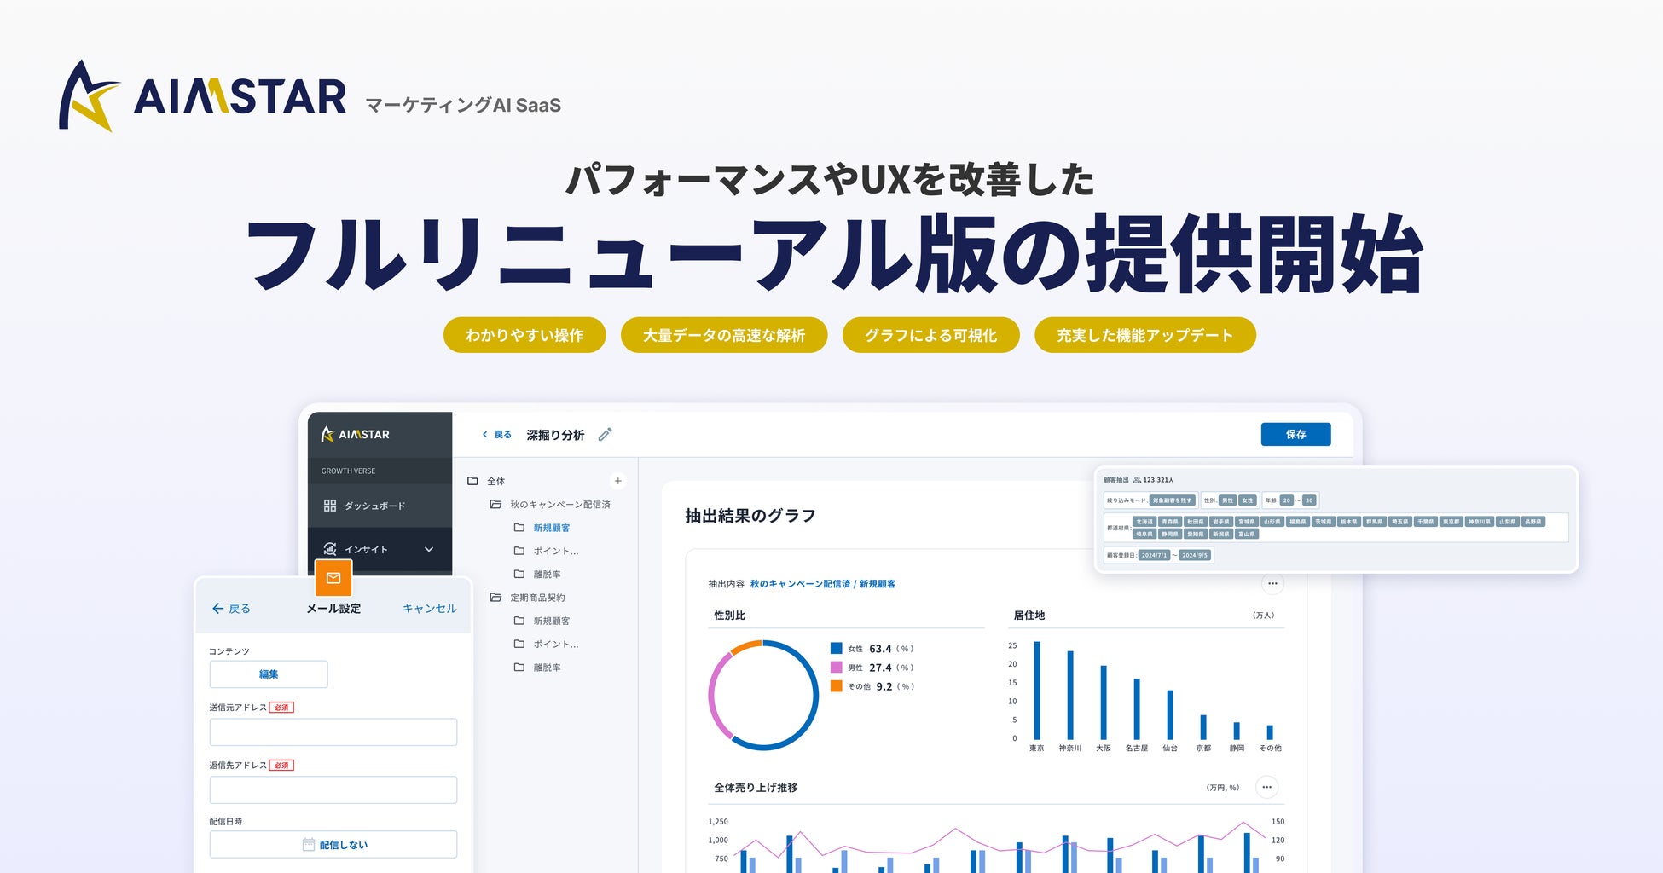The image size is (1663, 873).
Task: Click the AIMSTAR logo in the dark sidebar
Action: click(x=355, y=435)
